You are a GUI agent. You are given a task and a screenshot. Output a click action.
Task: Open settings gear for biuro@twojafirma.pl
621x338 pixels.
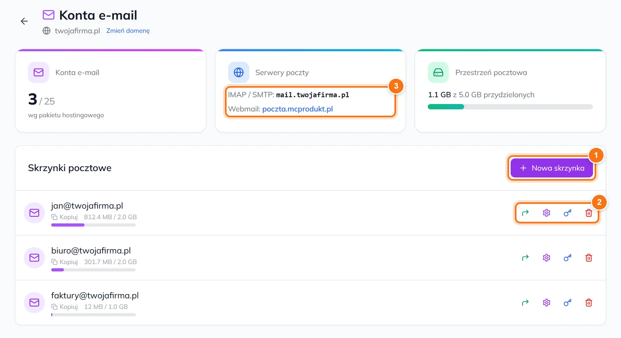tap(546, 258)
